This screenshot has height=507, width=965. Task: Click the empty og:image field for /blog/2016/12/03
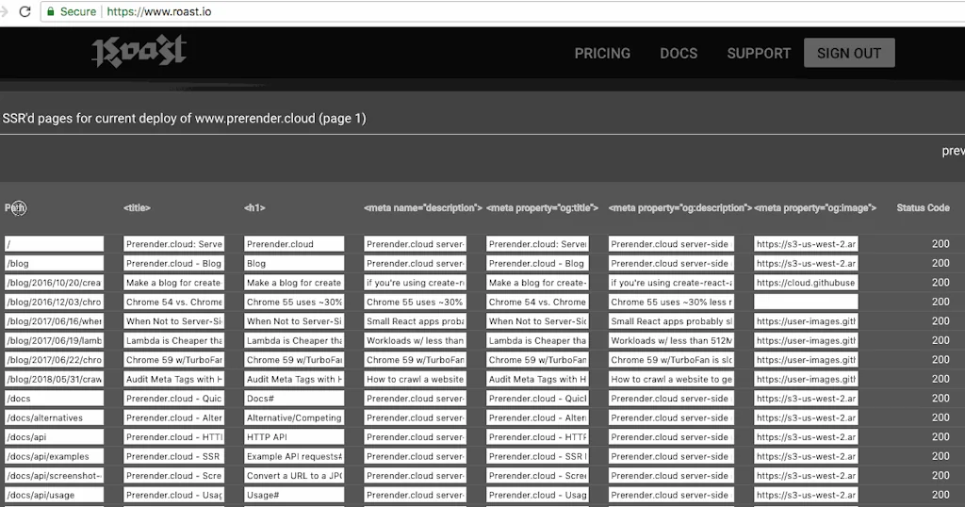[806, 302]
